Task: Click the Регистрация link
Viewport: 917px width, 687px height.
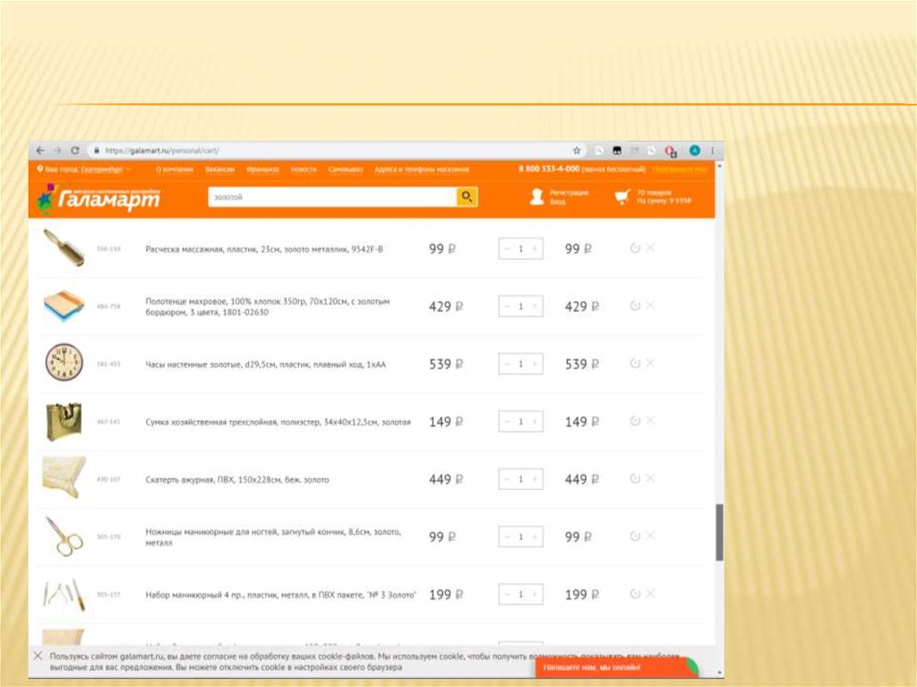Action: [x=569, y=192]
